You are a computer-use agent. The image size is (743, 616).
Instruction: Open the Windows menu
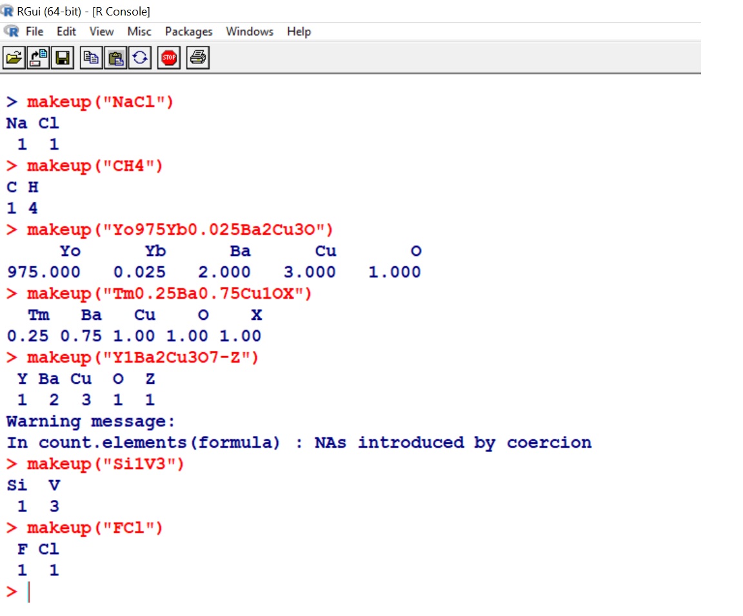[249, 32]
